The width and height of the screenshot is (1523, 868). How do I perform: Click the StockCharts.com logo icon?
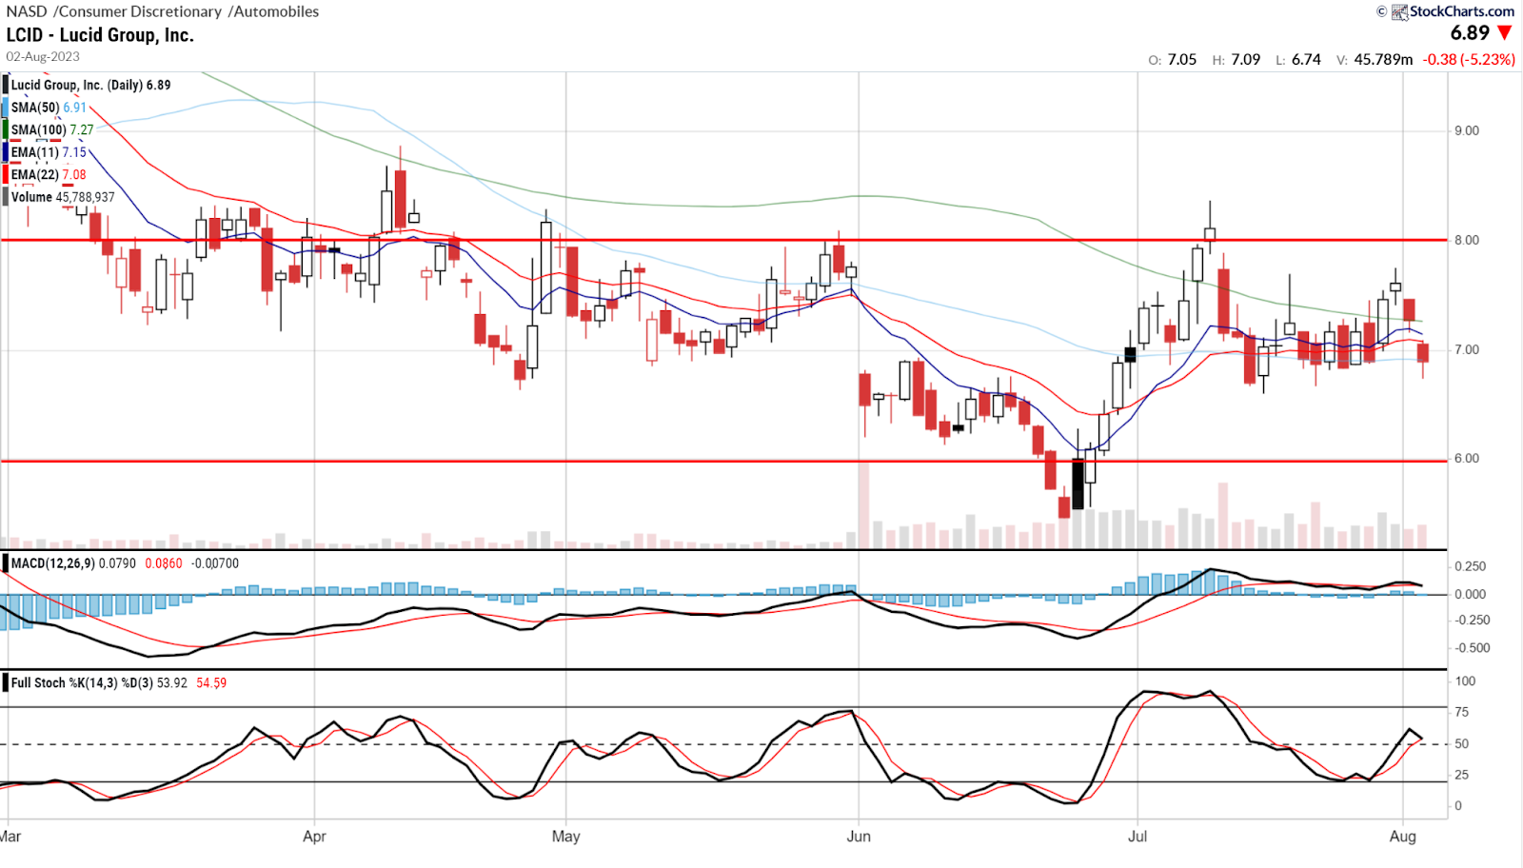tap(1399, 11)
